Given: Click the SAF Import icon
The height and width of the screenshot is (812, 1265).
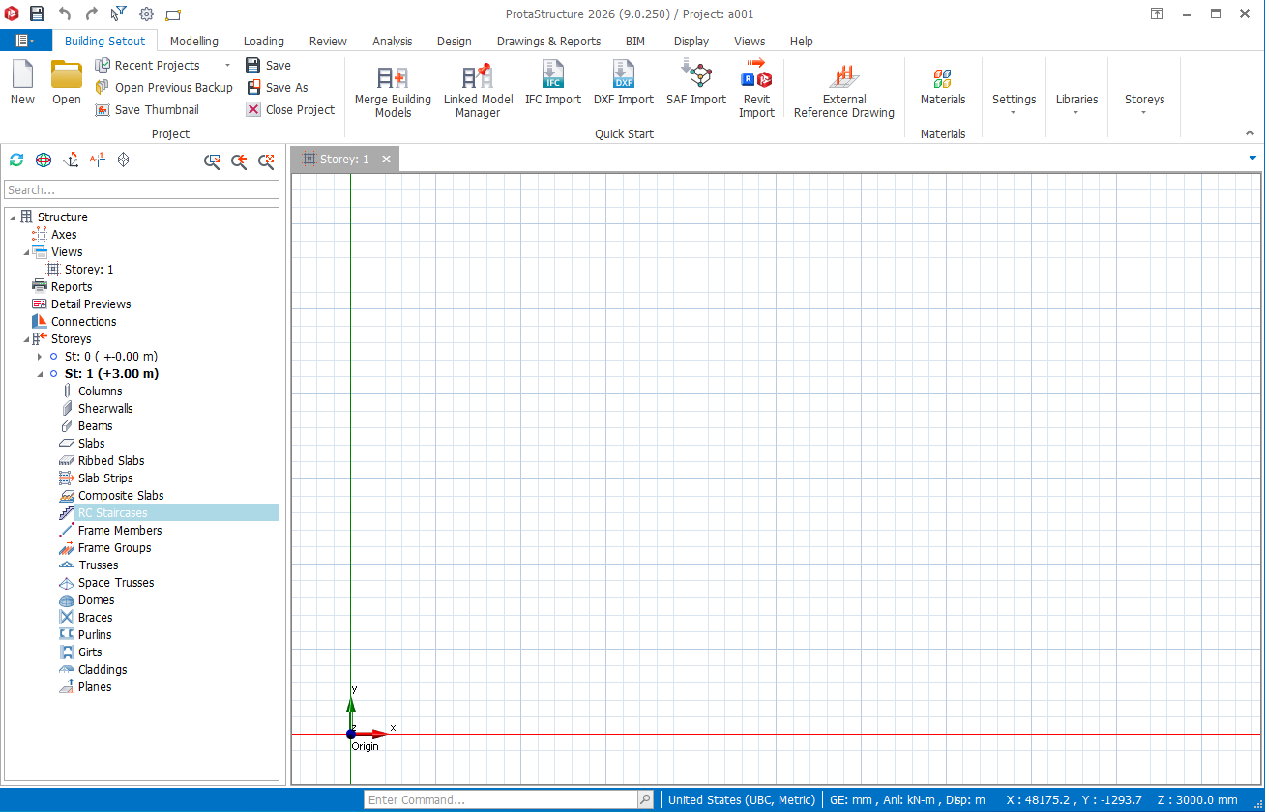Looking at the screenshot, I should 695,76.
